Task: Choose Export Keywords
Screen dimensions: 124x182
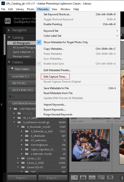Action: coord(78,110)
